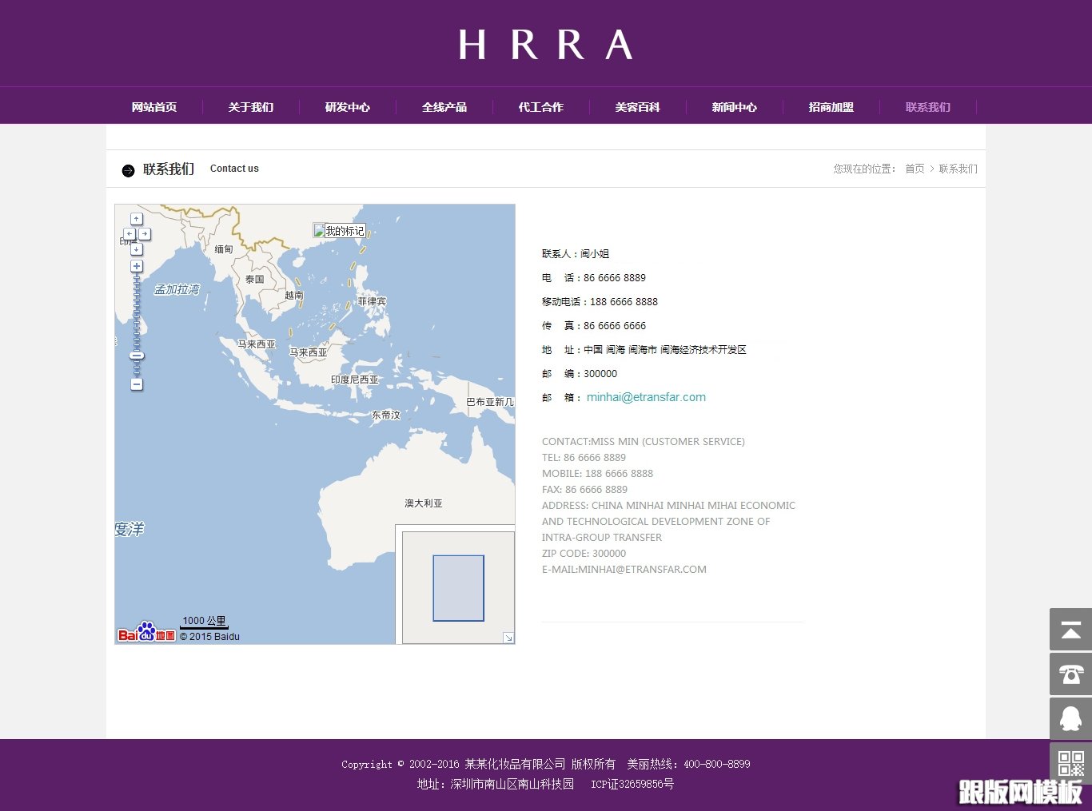Open the 新闻中心 navigation item
The width and height of the screenshot is (1092, 811).
[735, 107]
